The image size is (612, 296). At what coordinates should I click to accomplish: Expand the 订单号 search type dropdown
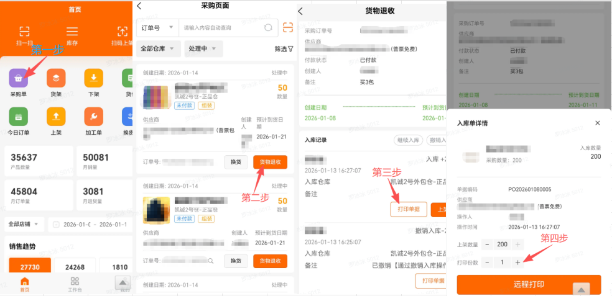tap(157, 28)
